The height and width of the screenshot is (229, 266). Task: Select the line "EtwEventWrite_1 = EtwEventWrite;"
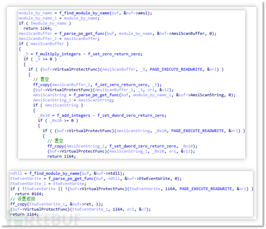coord(48,184)
